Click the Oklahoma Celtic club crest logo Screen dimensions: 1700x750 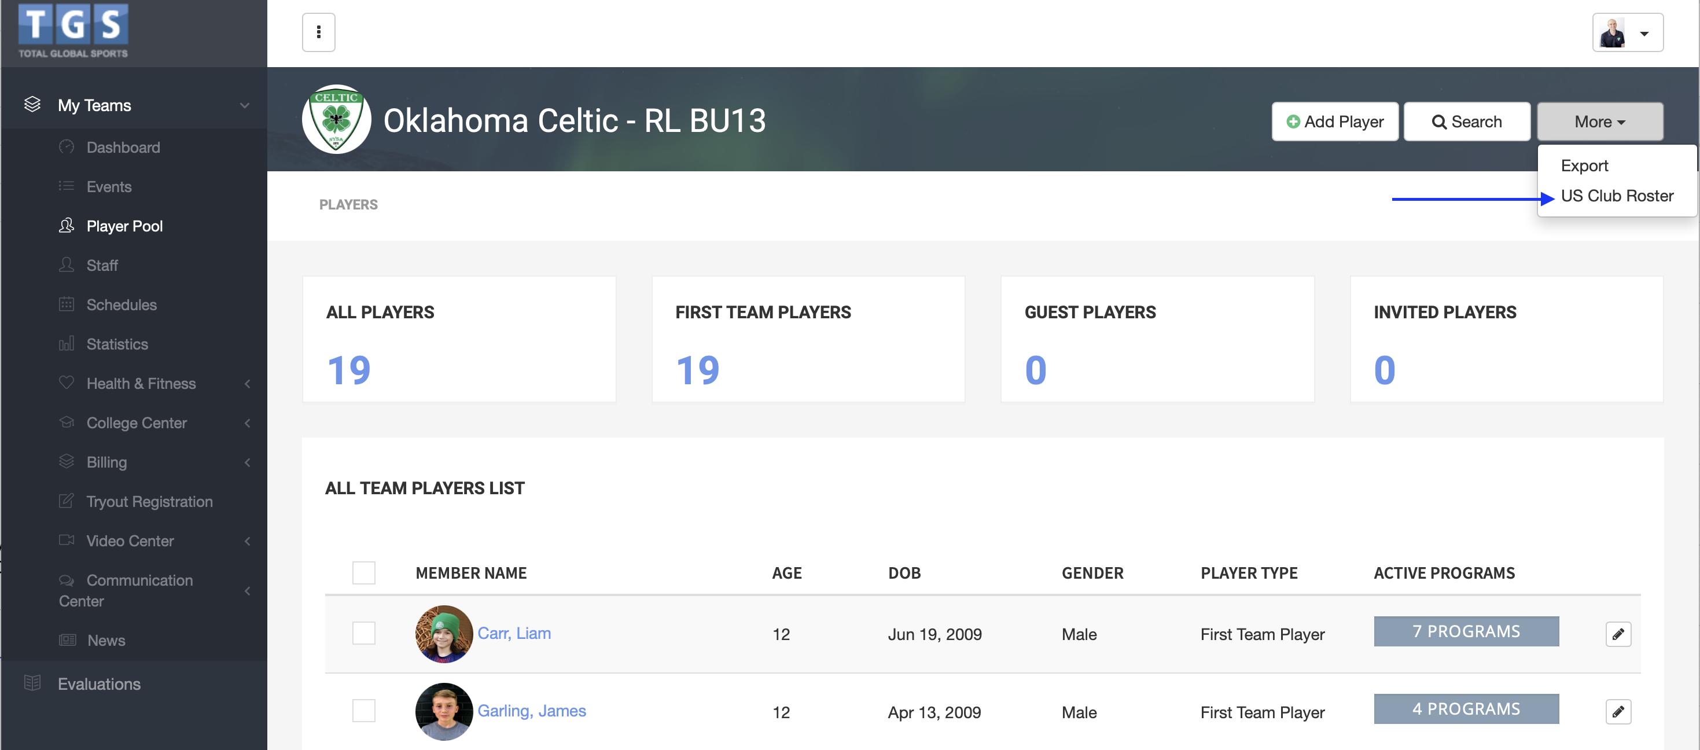[337, 119]
